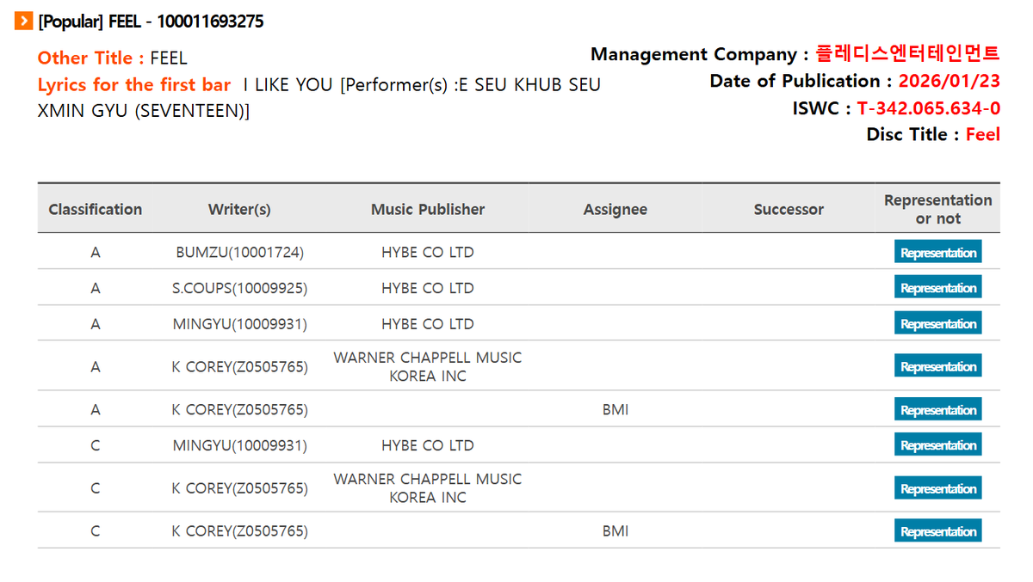Click Representation button in S.COUPS row
The width and height of the screenshot is (1033, 582).
pos(938,288)
